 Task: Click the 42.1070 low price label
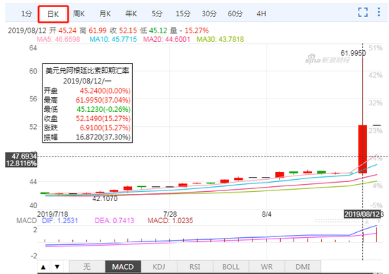tap(105, 198)
